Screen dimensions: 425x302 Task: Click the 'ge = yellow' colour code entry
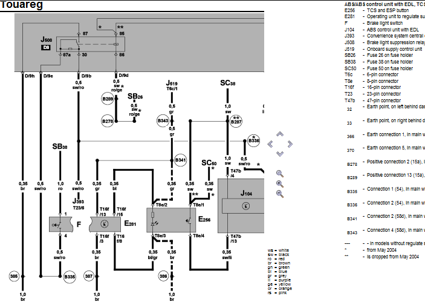coord(279,284)
